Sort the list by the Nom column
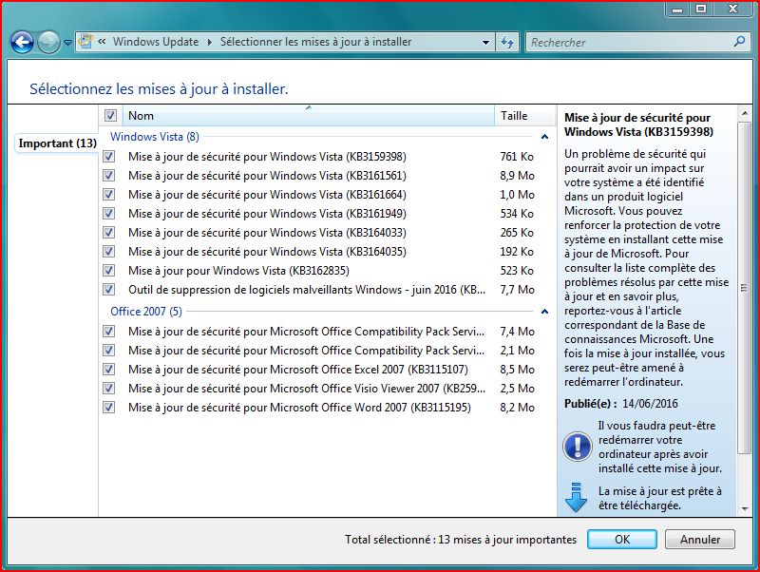Screen dimensions: 760x572 [x=308, y=116]
